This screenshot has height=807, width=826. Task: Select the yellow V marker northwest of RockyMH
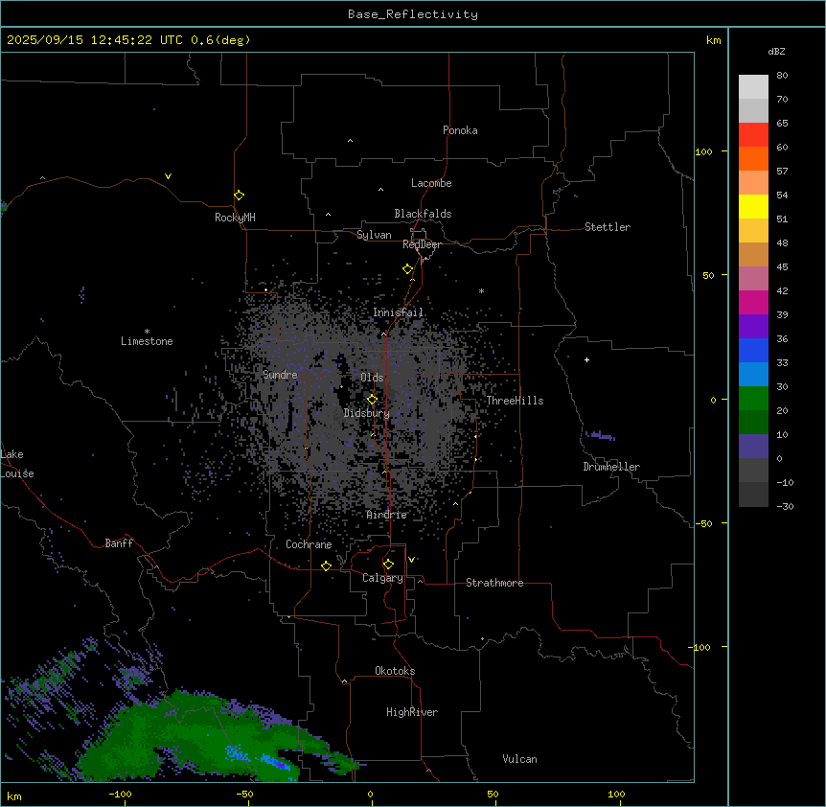168,176
